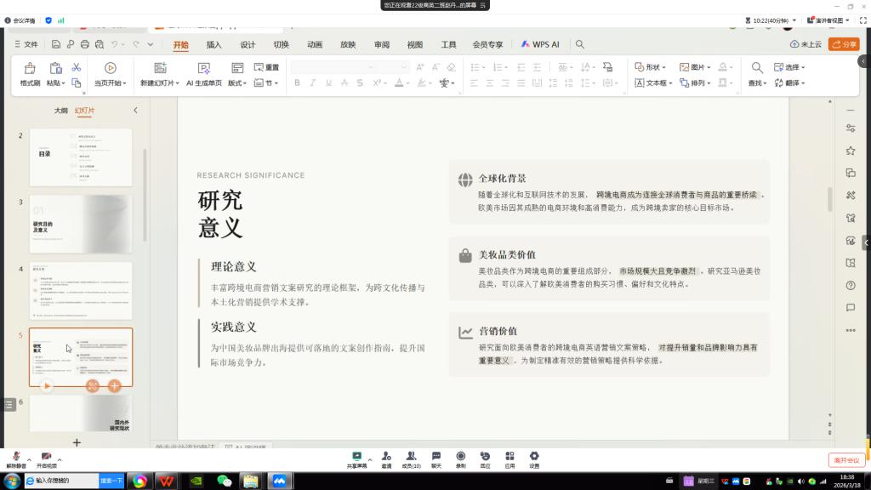Toggle 开启视频 camera button
The image size is (871, 490).
pos(46,457)
